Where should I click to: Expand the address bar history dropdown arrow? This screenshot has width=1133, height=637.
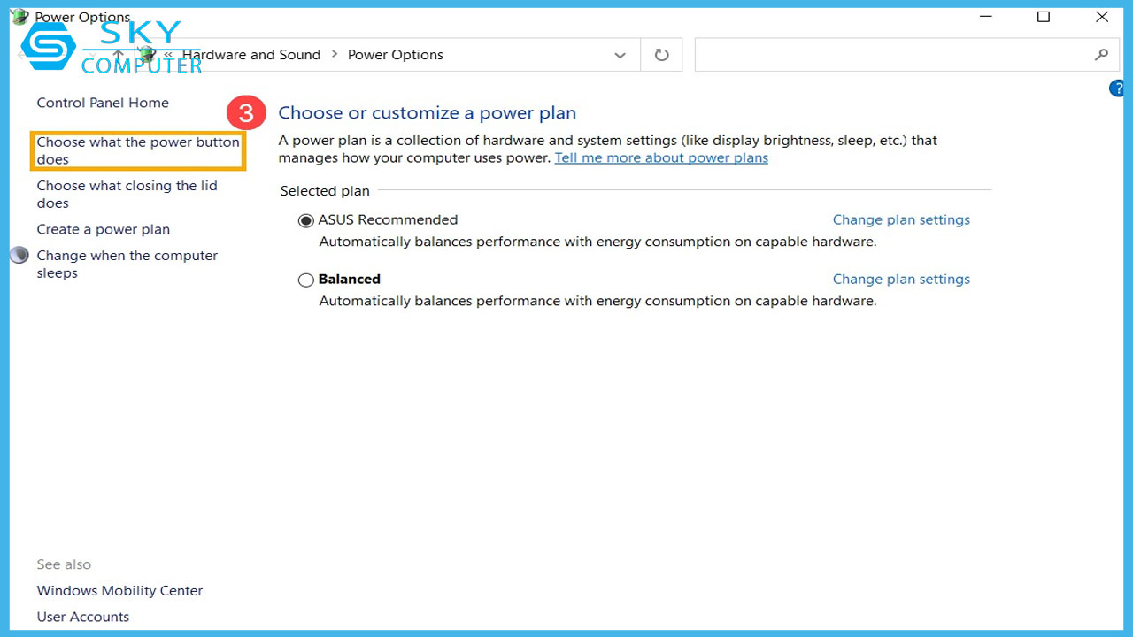point(620,55)
